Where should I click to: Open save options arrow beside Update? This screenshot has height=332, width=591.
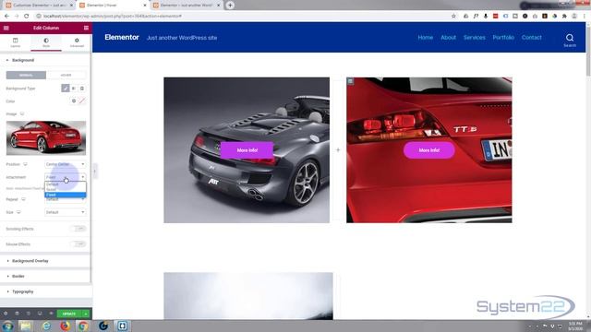tap(86, 314)
